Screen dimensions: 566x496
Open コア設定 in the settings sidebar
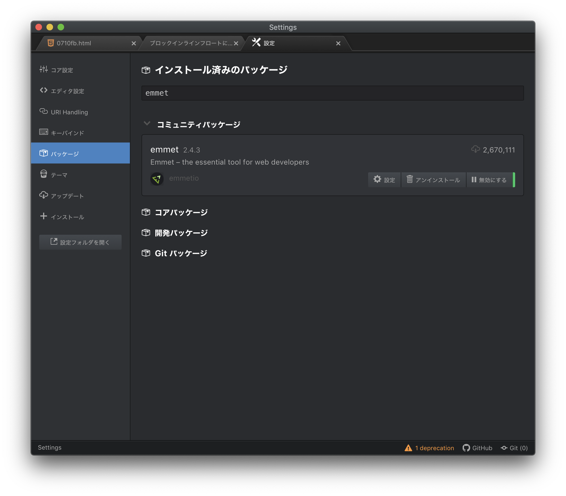61,70
